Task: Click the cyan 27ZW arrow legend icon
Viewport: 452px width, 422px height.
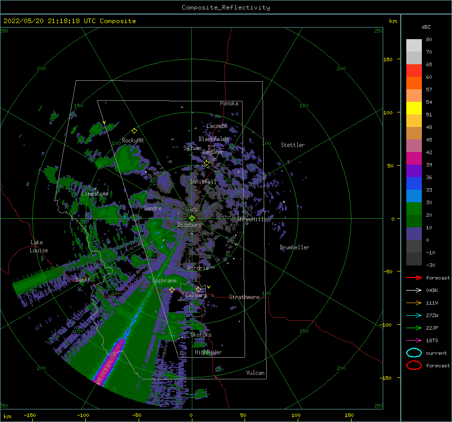Action: coord(414,315)
